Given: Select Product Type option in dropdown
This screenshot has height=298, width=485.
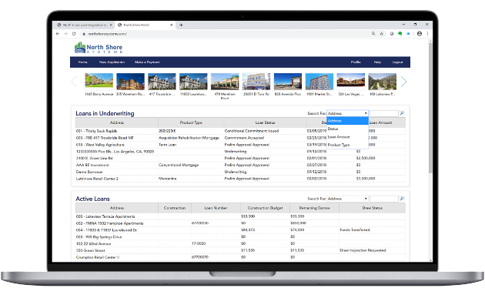Looking at the screenshot, I should point(339,145).
